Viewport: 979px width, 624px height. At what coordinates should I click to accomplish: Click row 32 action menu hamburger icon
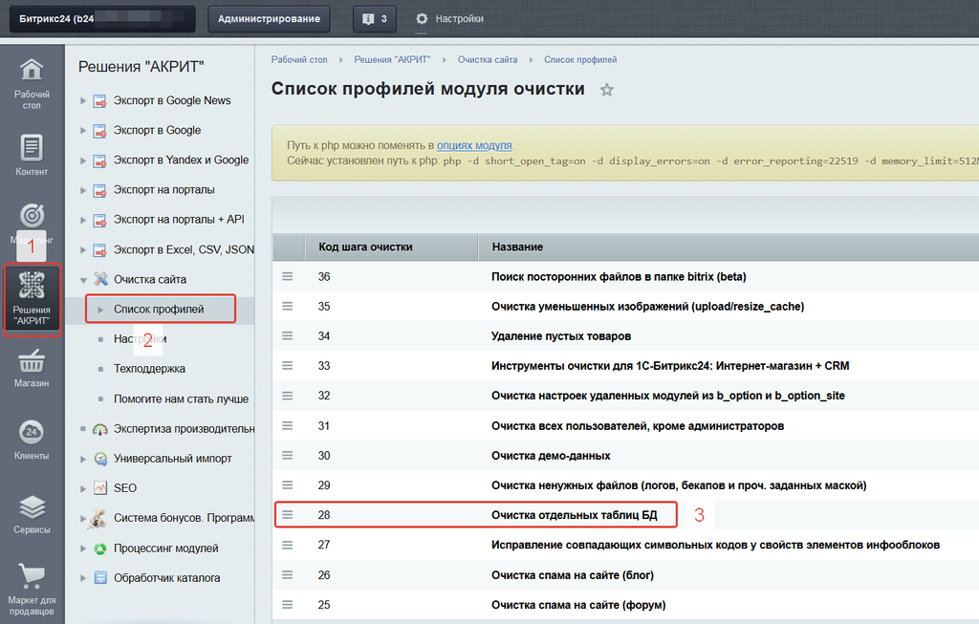(287, 396)
